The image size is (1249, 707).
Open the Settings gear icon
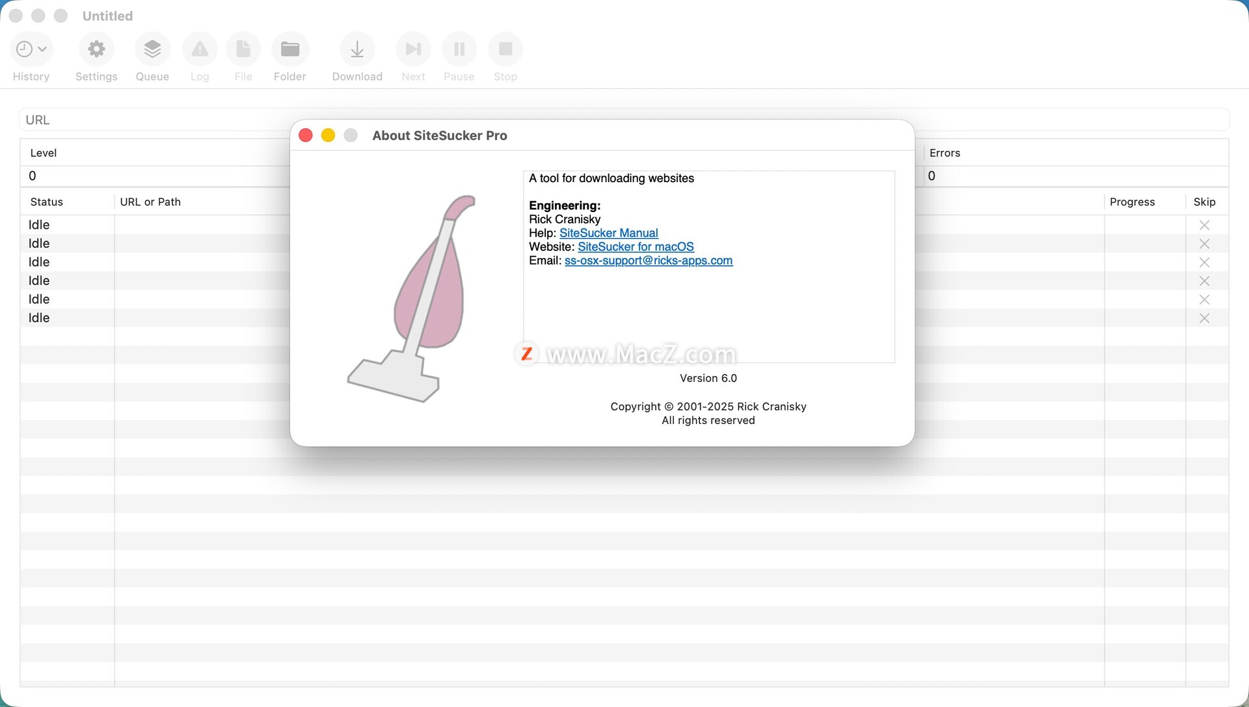96,49
